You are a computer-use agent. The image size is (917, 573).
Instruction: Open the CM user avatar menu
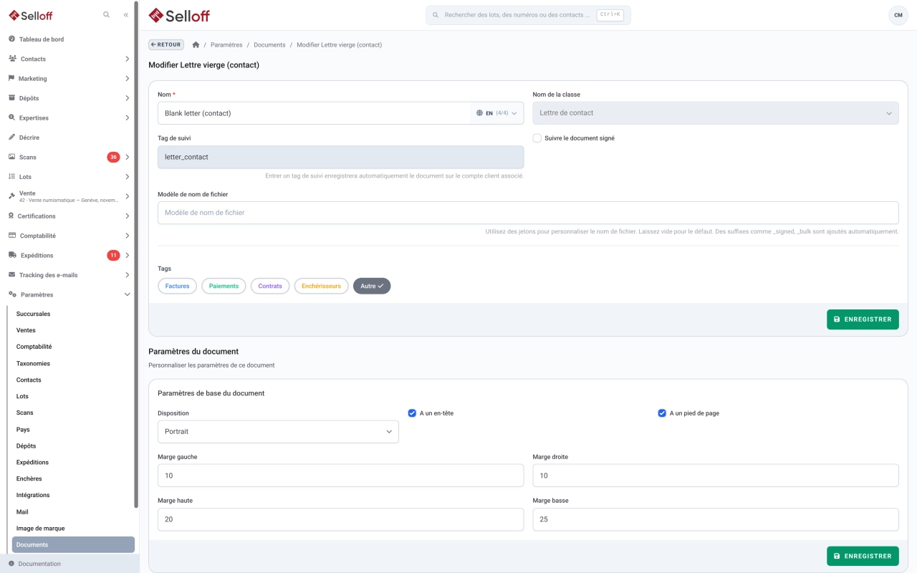[x=898, y=15]
